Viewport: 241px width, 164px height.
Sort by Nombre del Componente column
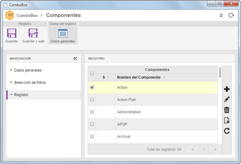(164, 77)
